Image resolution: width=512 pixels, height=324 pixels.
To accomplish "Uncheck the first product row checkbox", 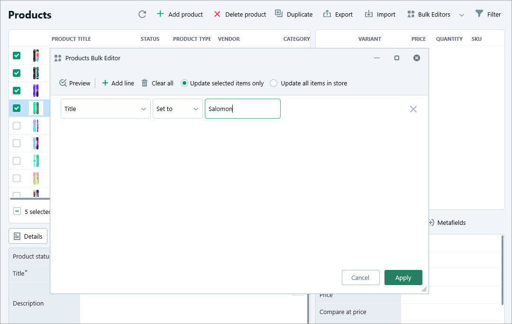I will (17, 56).
